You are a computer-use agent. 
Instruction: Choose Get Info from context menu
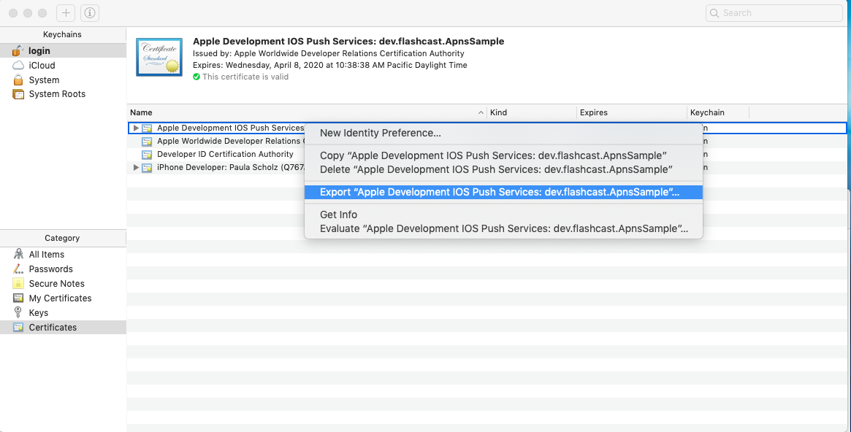pos(503,215)
